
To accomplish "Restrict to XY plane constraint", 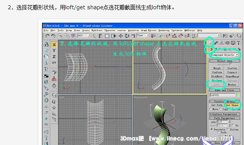I will (x=54, y=62).
